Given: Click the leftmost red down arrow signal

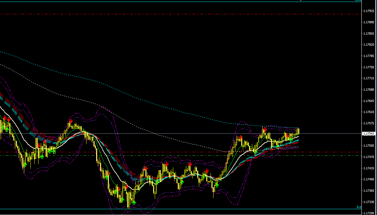Looking at the screenshot, I should tap(5, 118).
